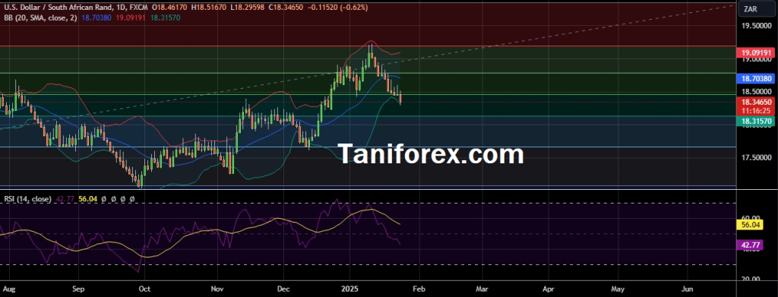Click the 17.50000 price scale level
The width and height of the screenshot is (778, 297).
[757, 158]
